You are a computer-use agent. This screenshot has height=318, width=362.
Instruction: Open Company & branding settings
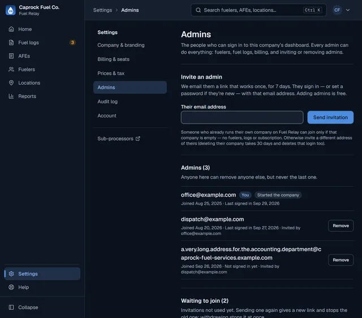130,45
